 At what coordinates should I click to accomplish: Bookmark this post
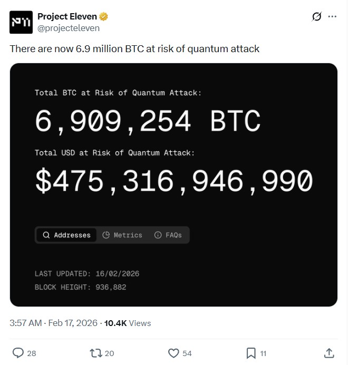click(x=251, y=353)
